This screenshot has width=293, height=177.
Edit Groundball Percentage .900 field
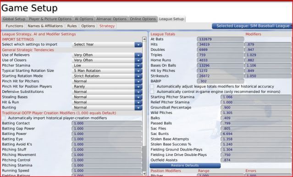point(256,107)
